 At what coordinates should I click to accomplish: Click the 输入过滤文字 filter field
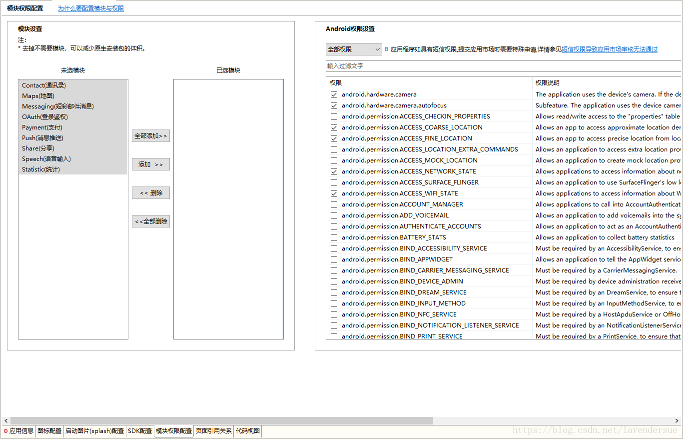click(x=504, y=66)
